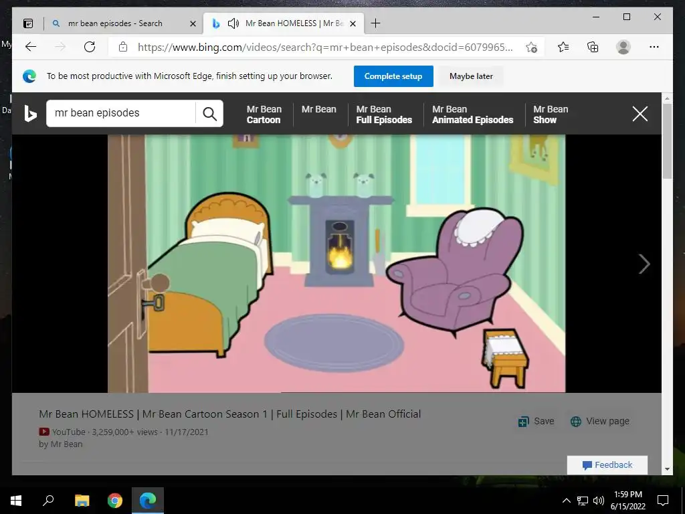Select plain Mr Bean related search
Screen dimensions: 685x514
(x=319, y=109)
